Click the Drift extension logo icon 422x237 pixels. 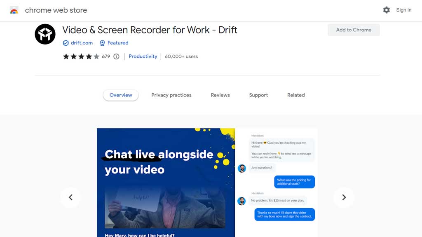coord(45,34)
